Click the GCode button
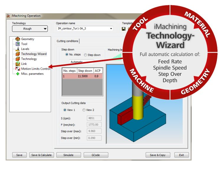 pos(96,155)
